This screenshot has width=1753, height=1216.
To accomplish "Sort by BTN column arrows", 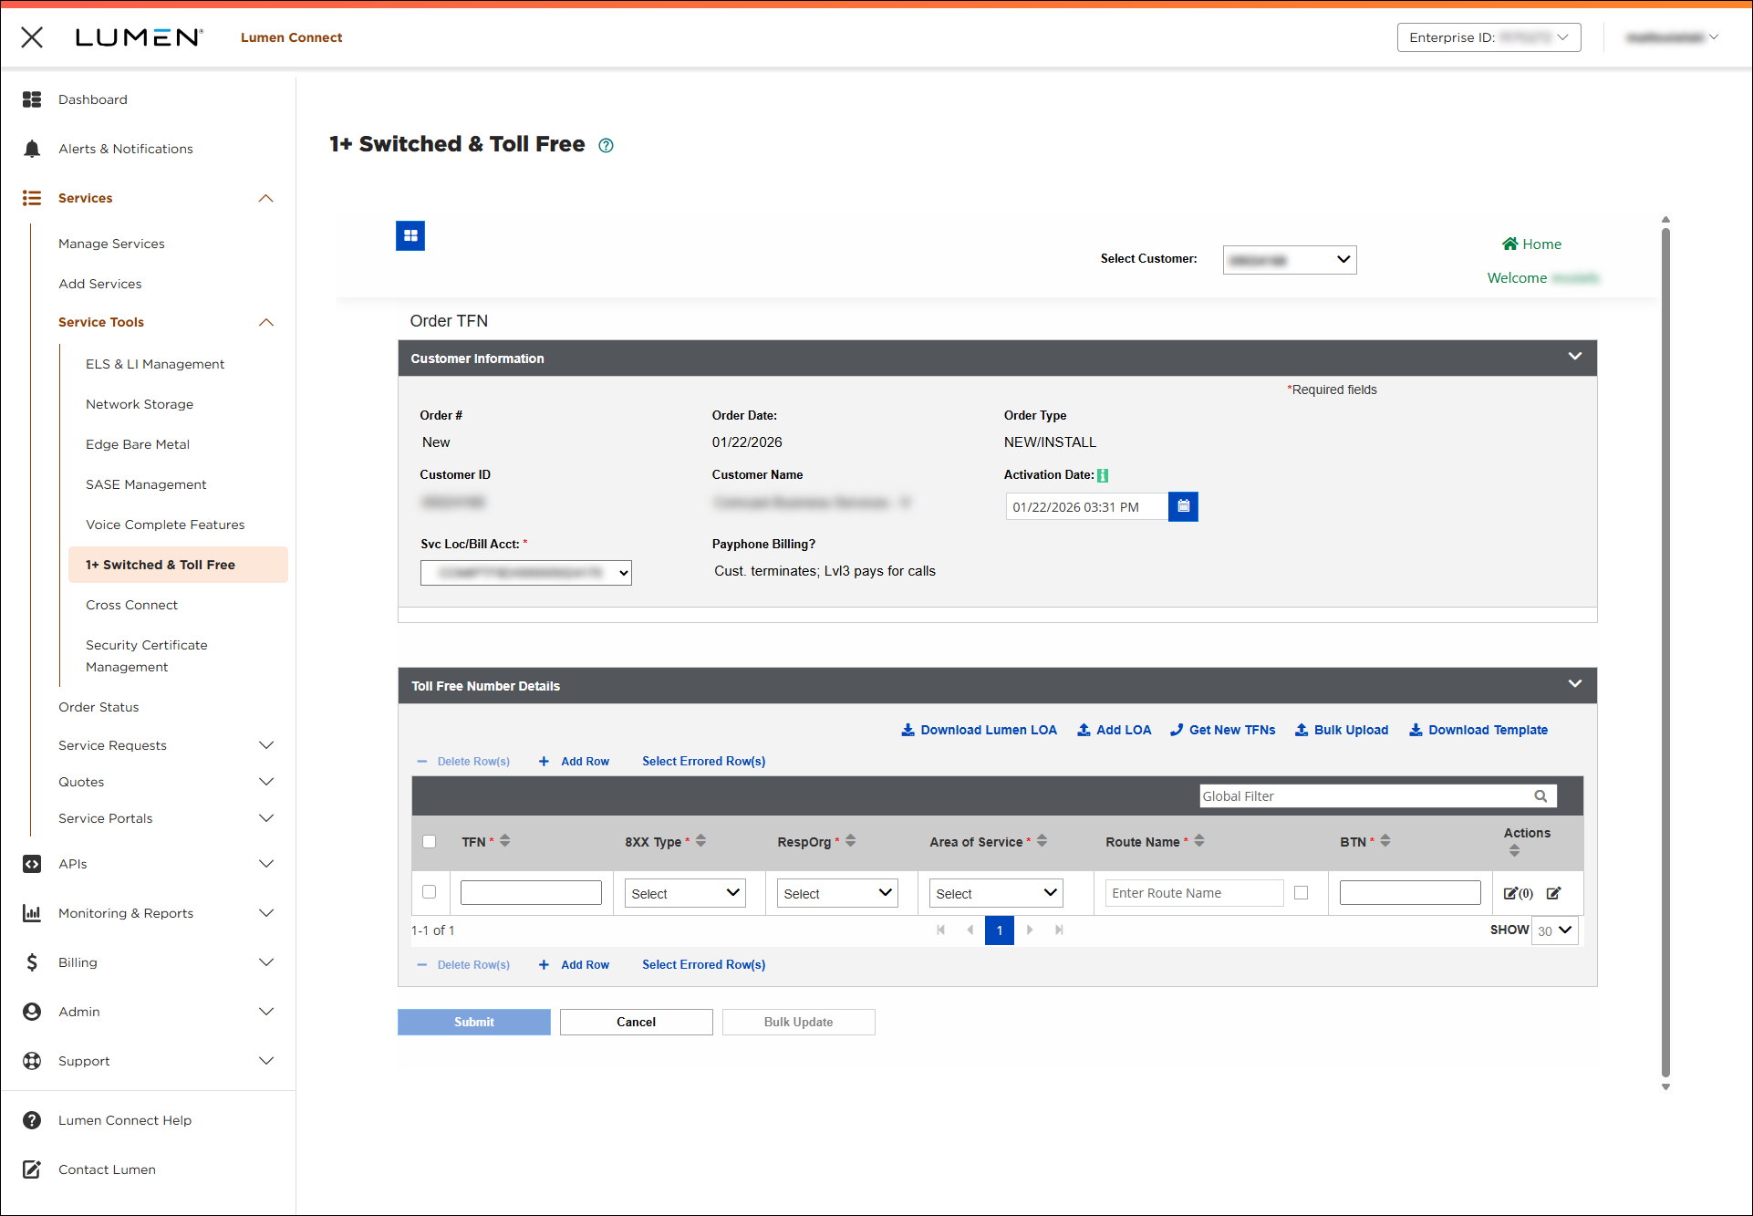I will click(x=1385, y=841).
